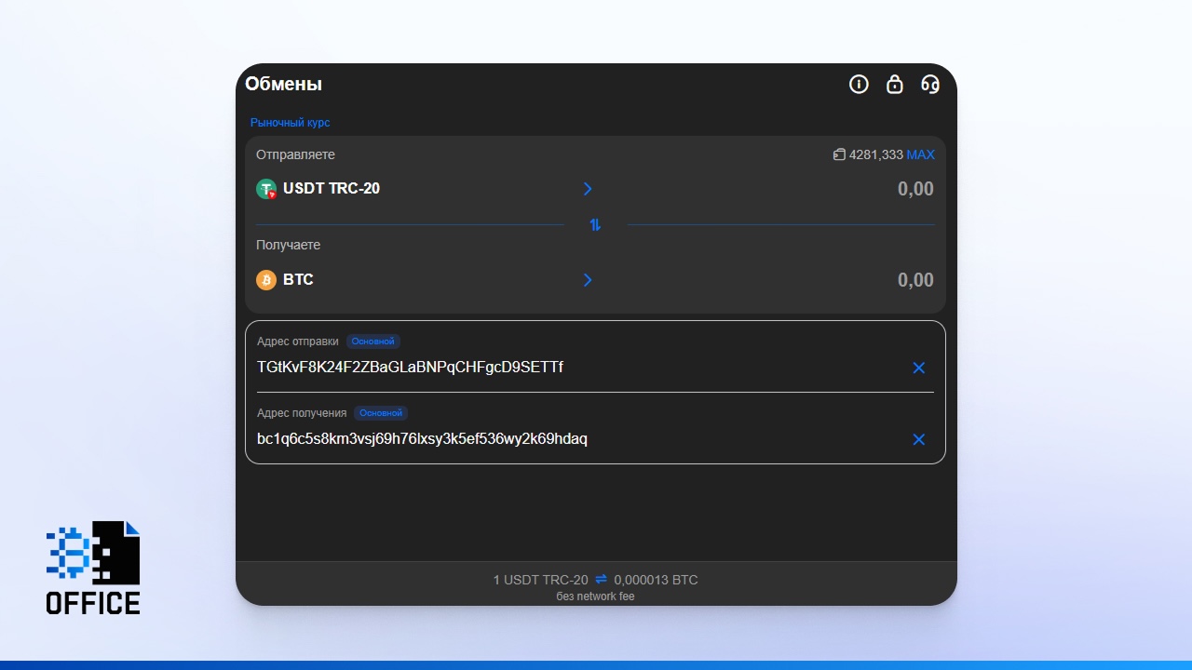The image size is (1192, 670).
Task: Expand the BTC currency chevron
Action: point(588,280)
